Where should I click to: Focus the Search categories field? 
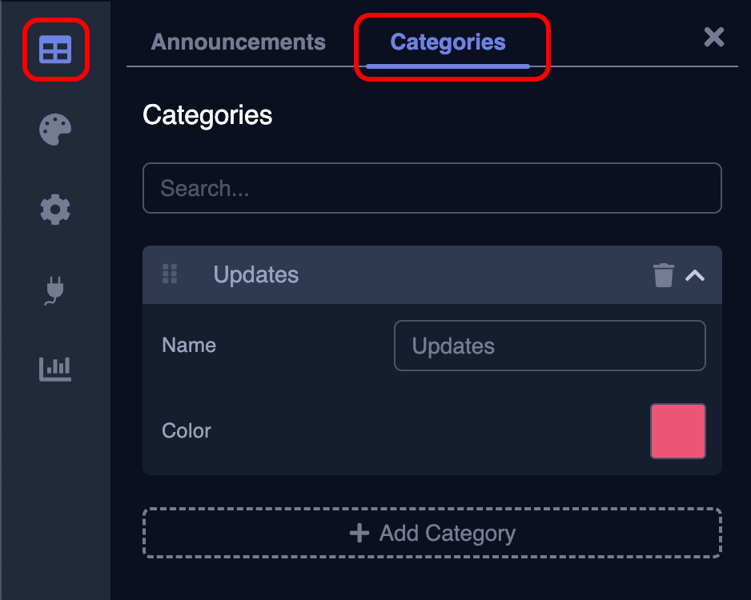pos(432,188)
